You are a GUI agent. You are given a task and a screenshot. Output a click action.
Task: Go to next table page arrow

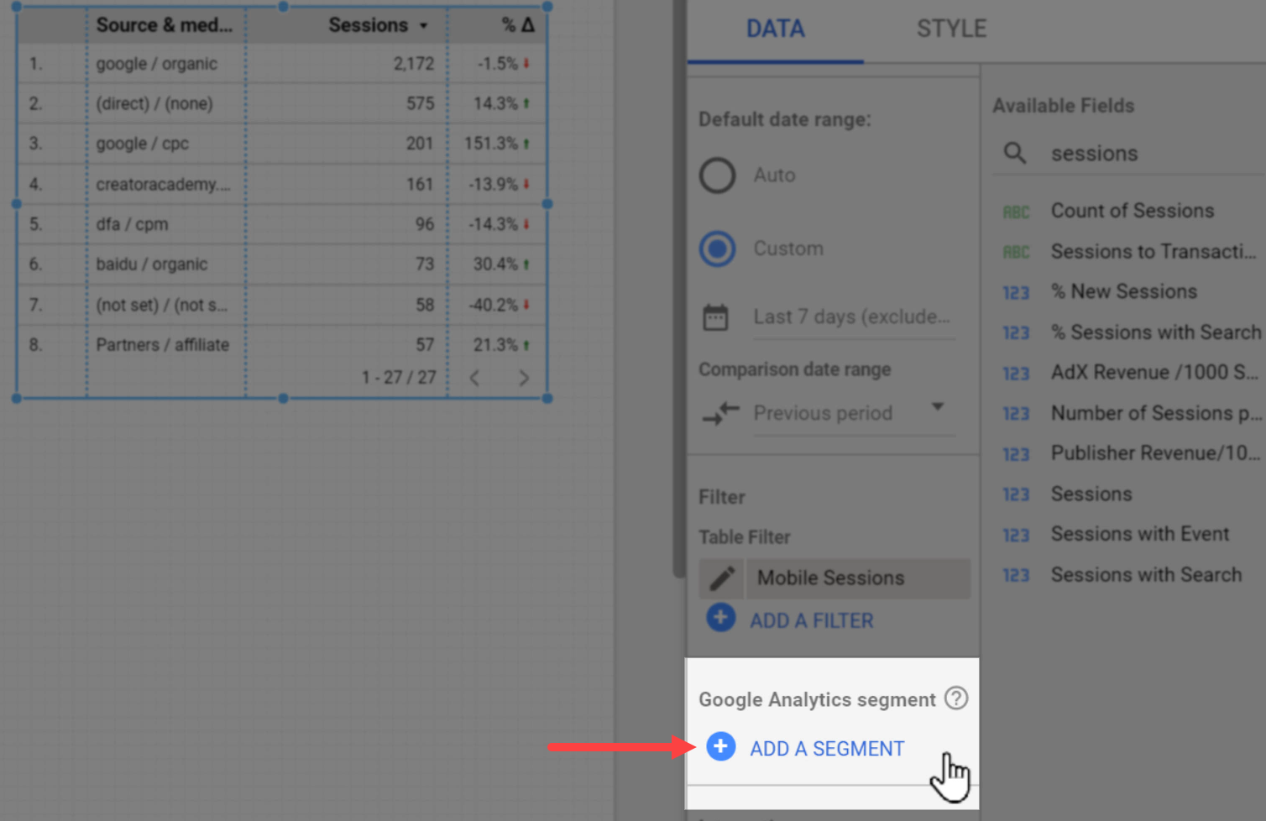click(x=524, y=378)
